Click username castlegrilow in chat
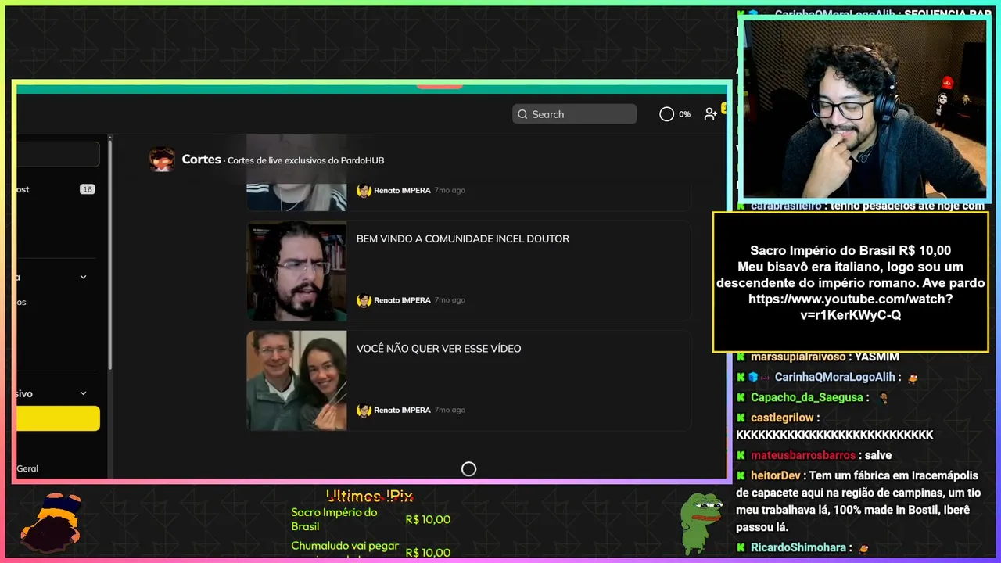 (x=782, y=418)
